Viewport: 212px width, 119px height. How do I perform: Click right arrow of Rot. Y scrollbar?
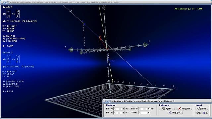click(x=123, y=113)
